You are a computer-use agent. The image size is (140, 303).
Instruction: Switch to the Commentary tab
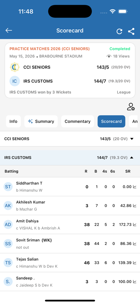pyautogui.click(x=78, y=122)
